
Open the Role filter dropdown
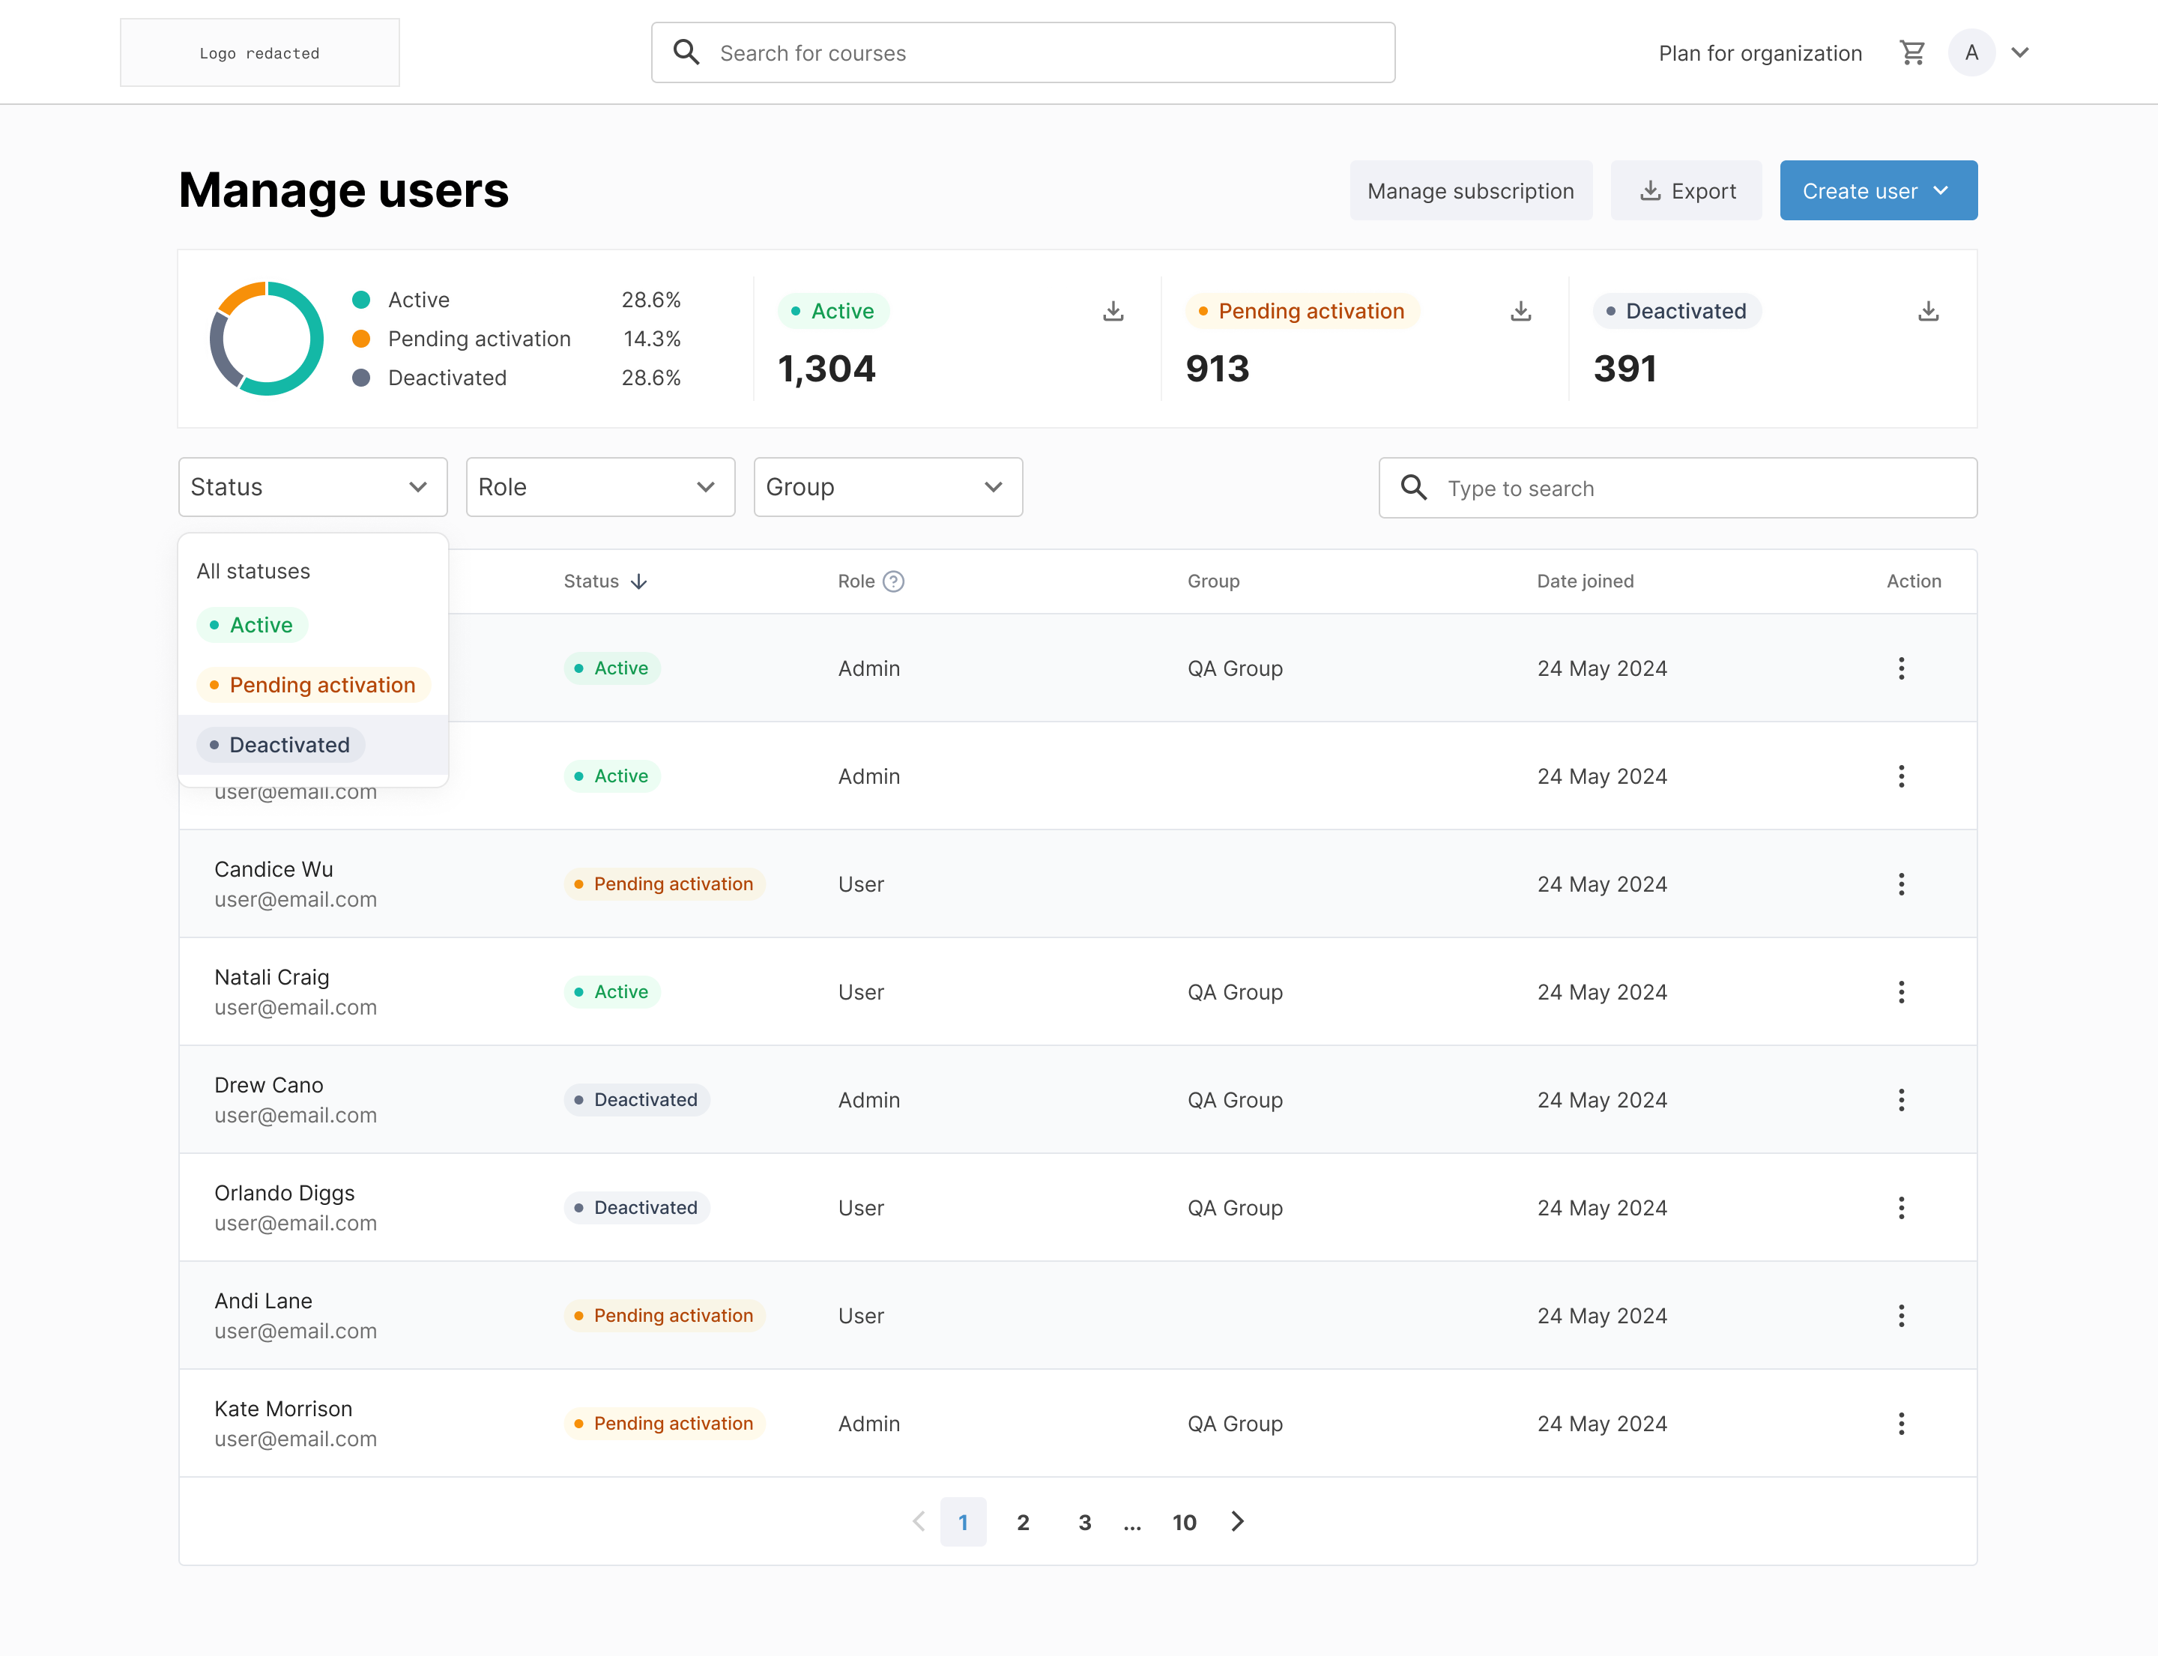600,487
